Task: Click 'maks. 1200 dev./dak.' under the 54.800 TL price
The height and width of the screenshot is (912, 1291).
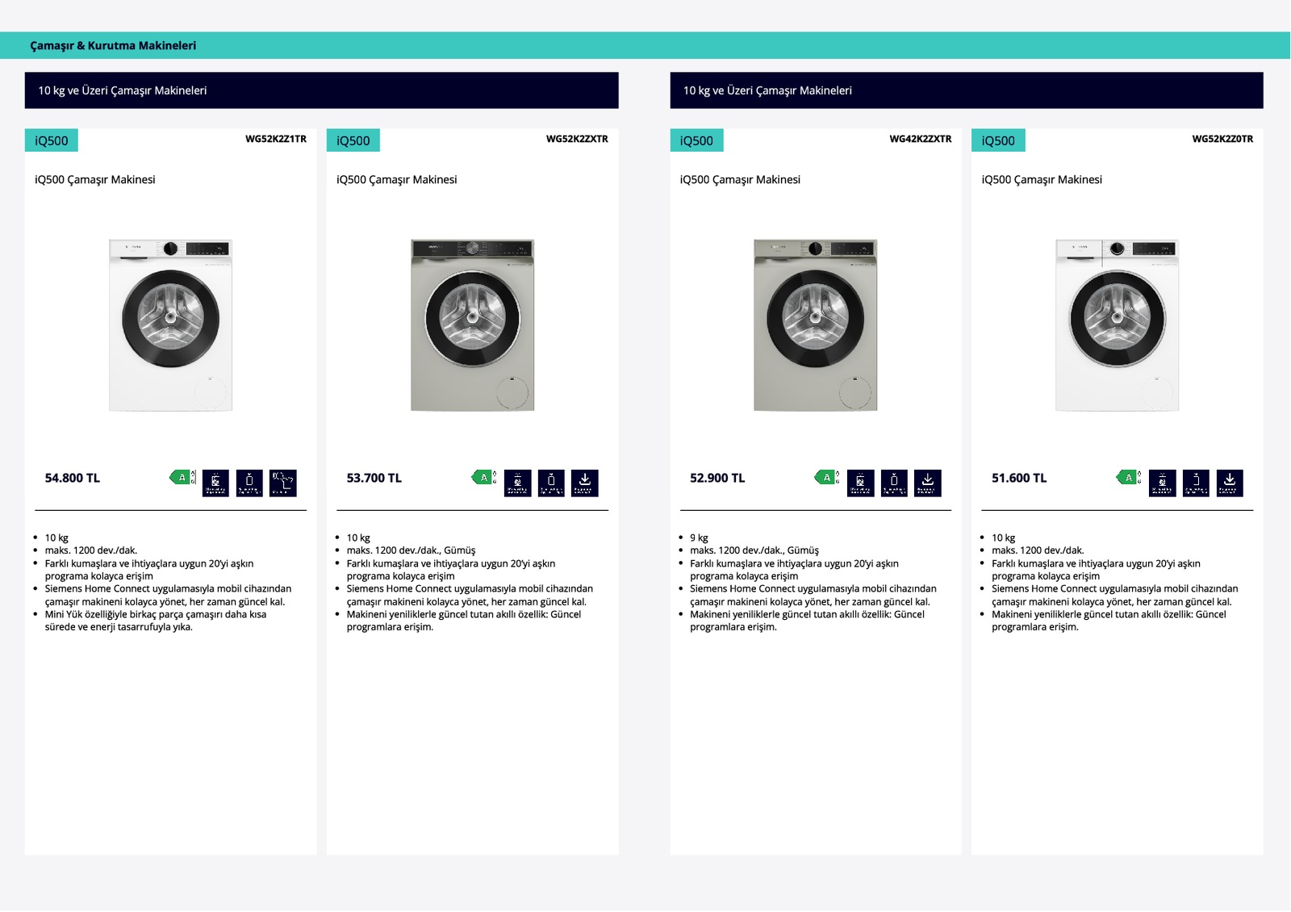Action: [91, 550]
